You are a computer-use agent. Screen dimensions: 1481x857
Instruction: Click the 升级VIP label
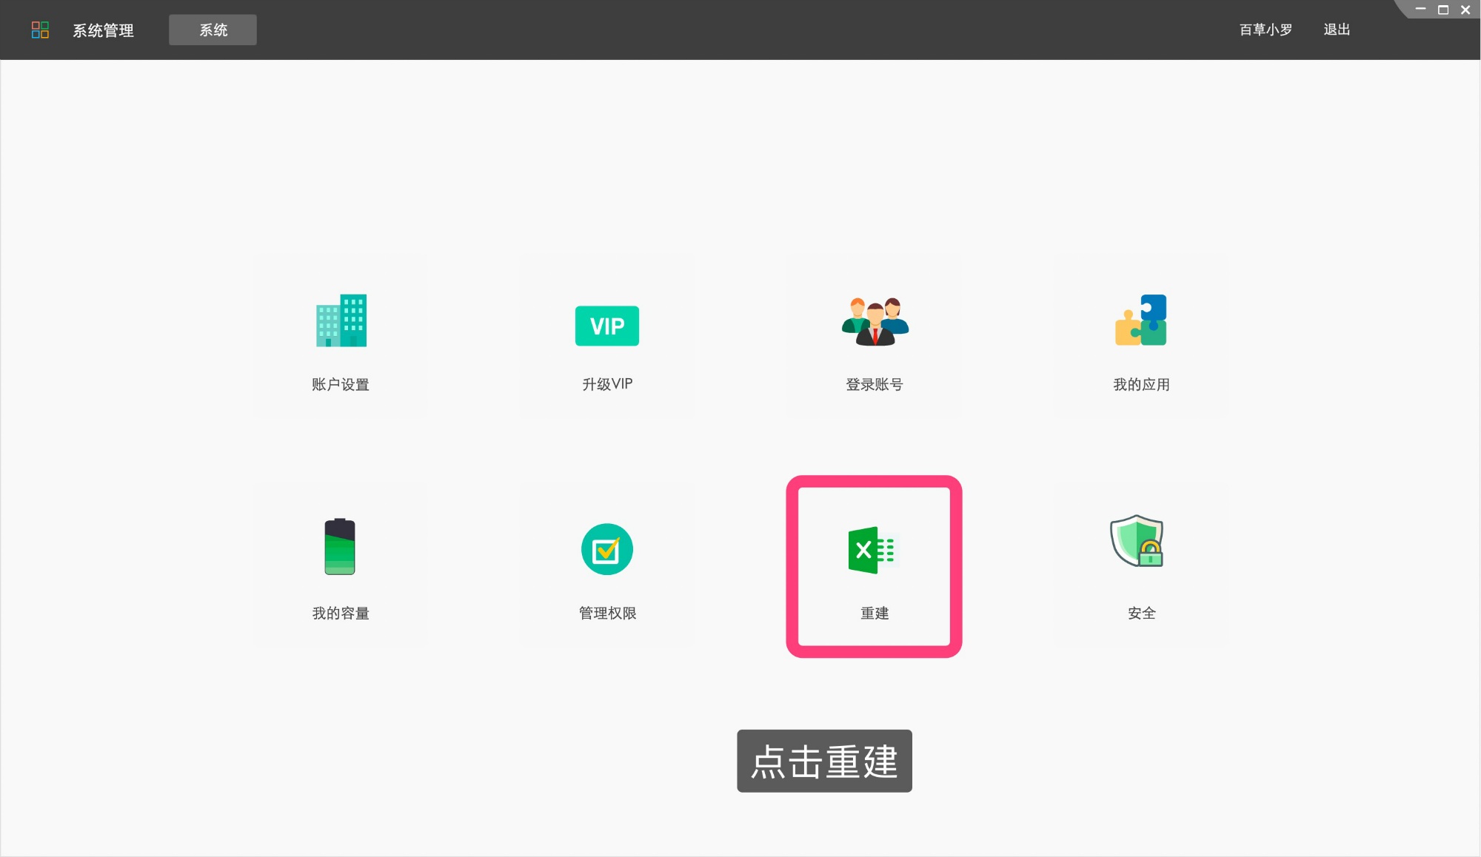tap(607, 384)
